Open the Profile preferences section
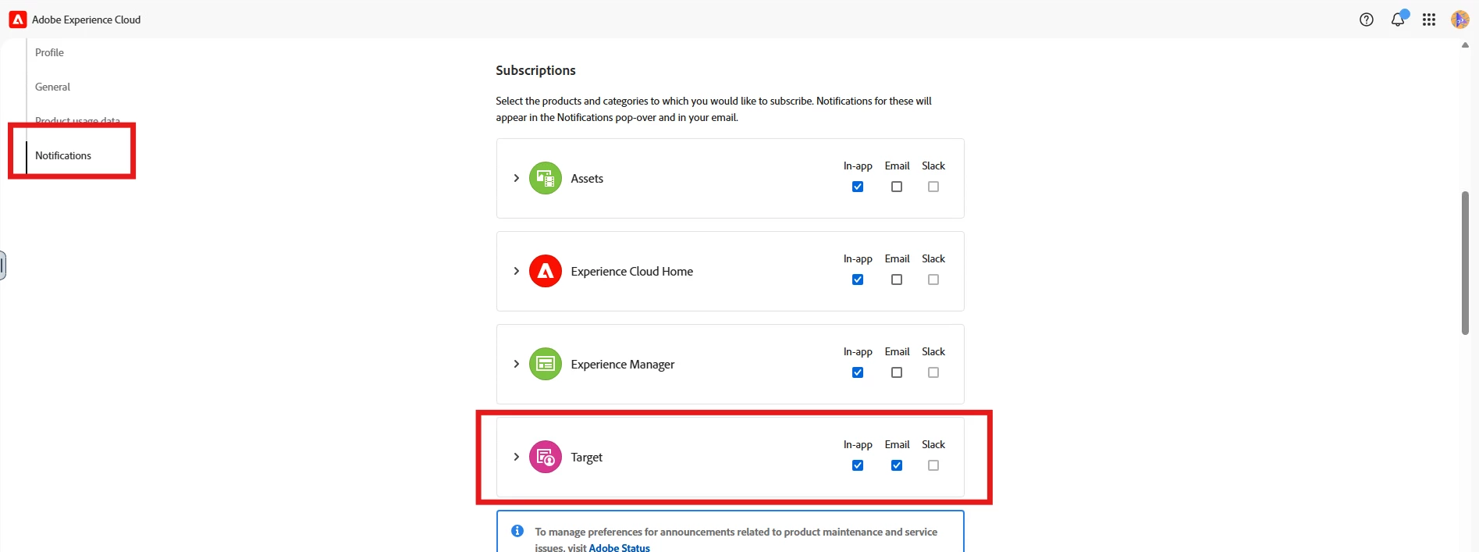 tap(49, 52)
